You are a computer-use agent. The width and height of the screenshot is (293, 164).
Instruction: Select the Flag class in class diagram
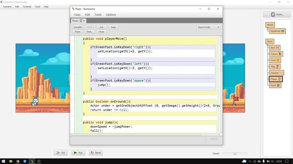275,67
